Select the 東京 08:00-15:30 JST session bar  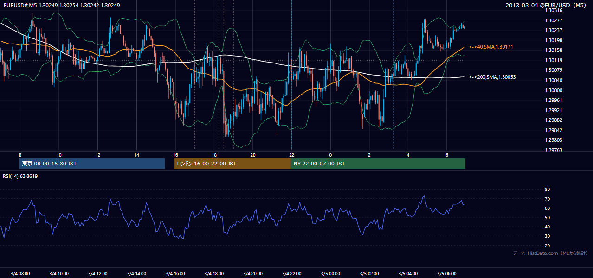coord(92,164)
